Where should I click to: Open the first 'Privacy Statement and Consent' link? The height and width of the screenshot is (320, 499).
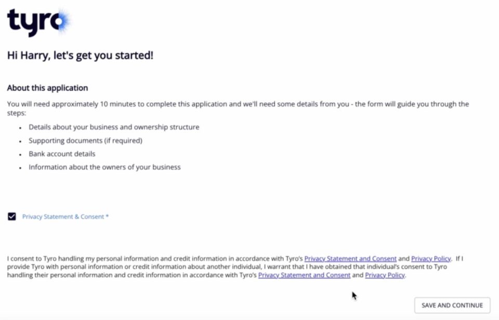(350, 258)
